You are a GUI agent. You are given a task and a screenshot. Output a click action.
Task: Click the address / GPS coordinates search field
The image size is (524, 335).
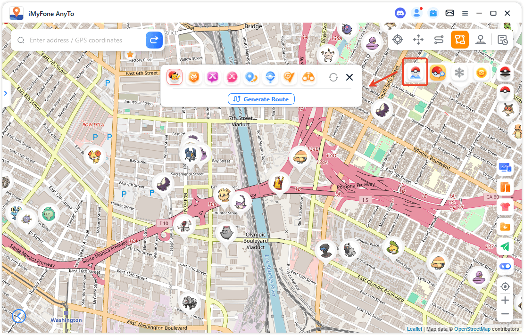pos(85,41)
